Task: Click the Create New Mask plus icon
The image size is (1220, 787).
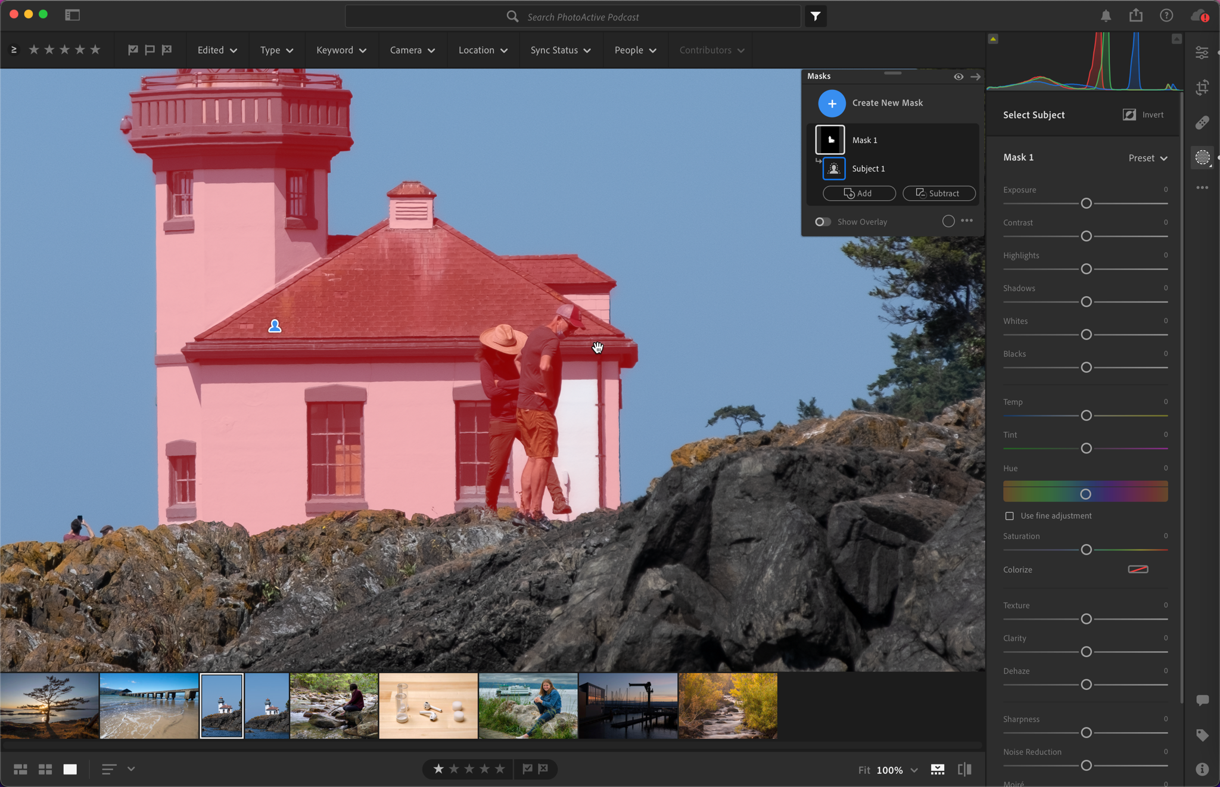Action: pos(832,104)
